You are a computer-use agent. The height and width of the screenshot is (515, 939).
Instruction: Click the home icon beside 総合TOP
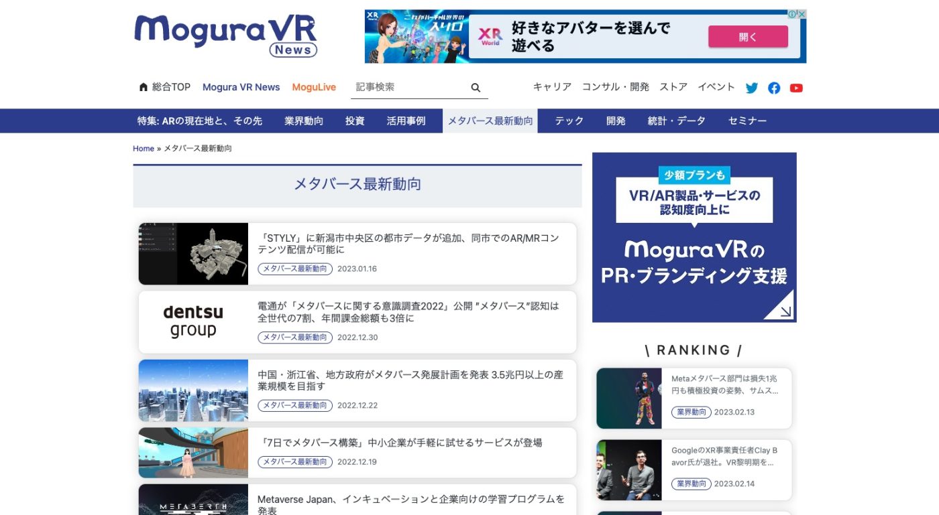[x=143, y=87]
